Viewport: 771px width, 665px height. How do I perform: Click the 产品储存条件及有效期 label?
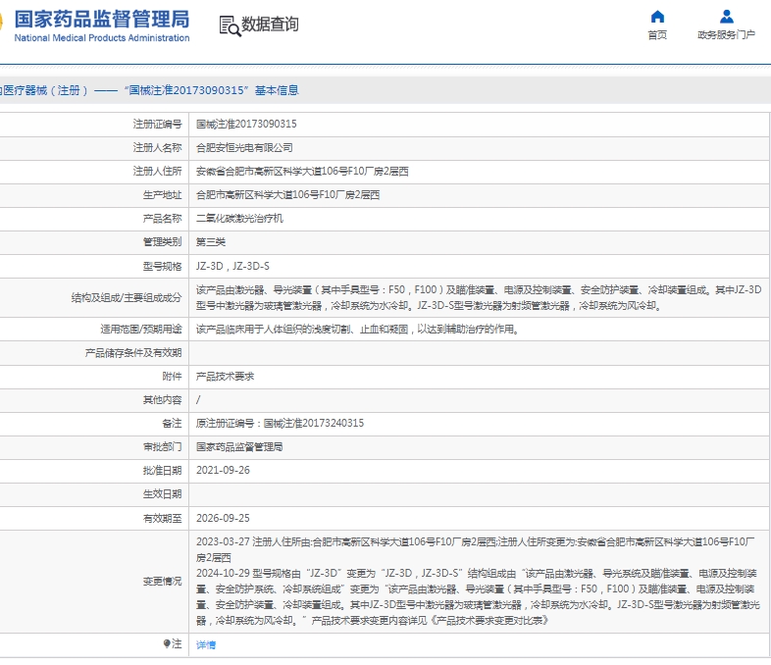[133, 353]
